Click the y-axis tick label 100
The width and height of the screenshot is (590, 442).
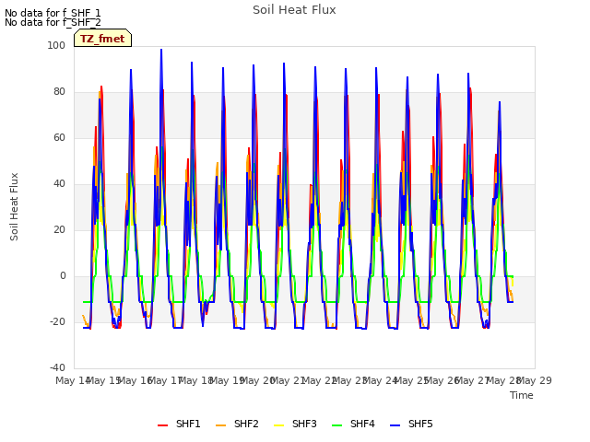point(56,45)
